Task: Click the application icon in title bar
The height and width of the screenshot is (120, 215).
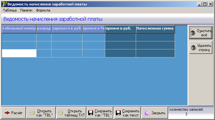Action: click(x=4, y=4)
